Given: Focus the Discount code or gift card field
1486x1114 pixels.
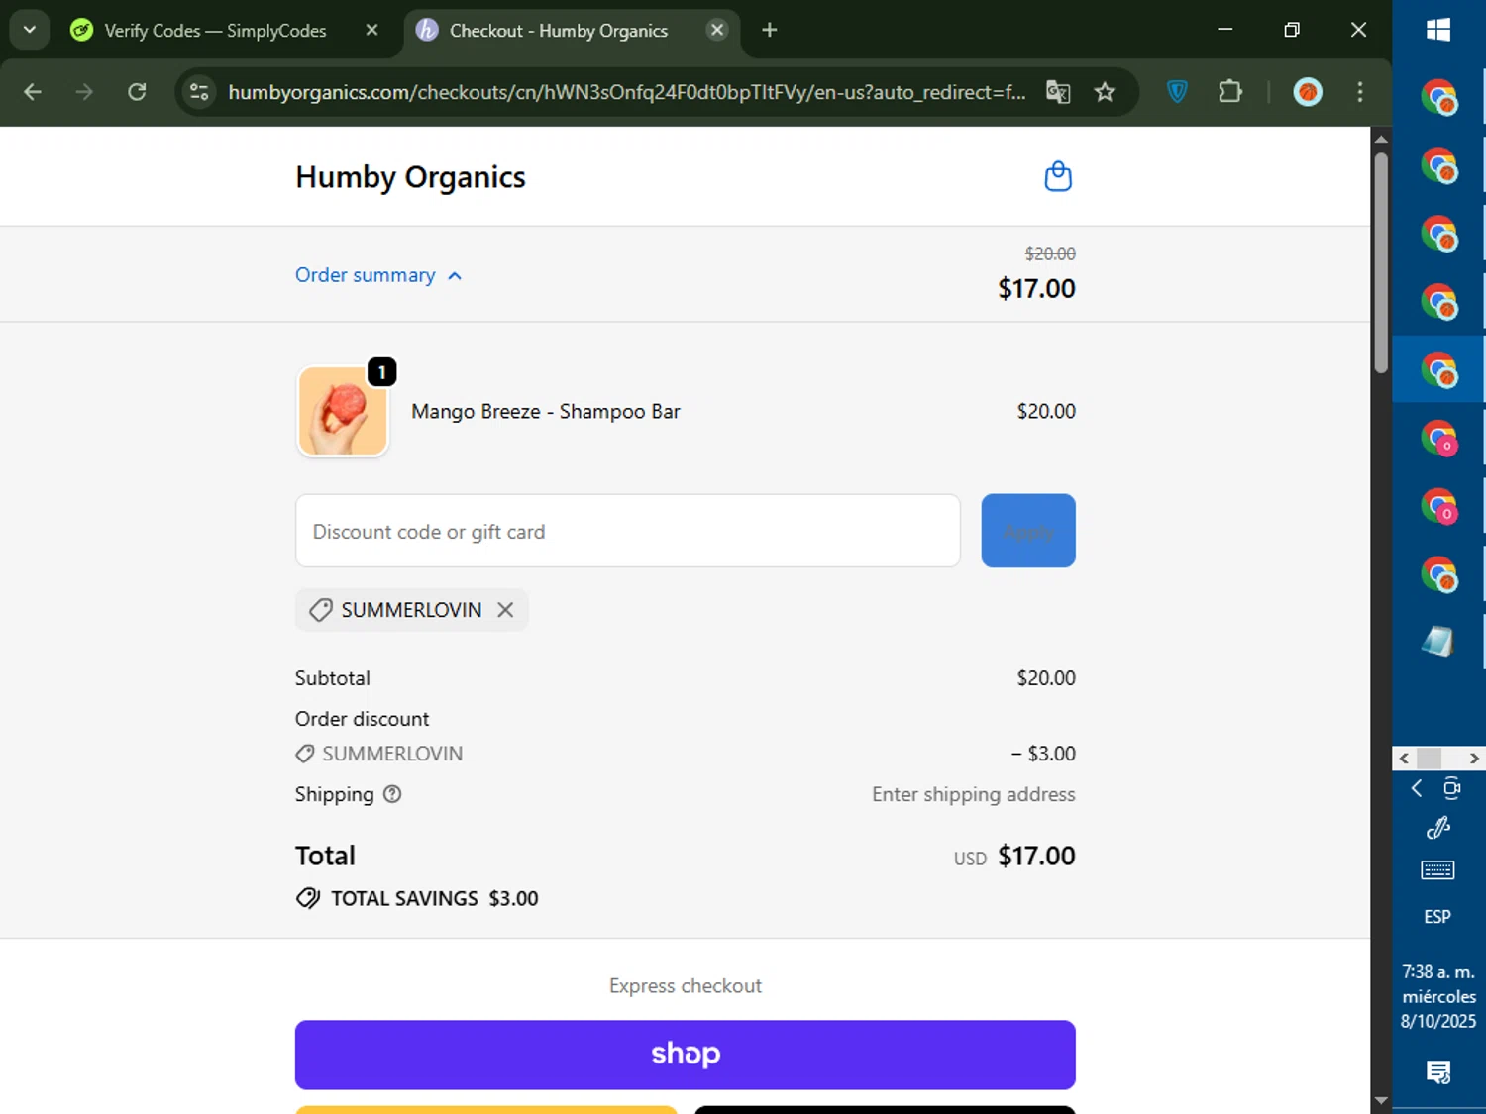Looking at the screenshot, I should pyautogui.click(x=628, y=531).
